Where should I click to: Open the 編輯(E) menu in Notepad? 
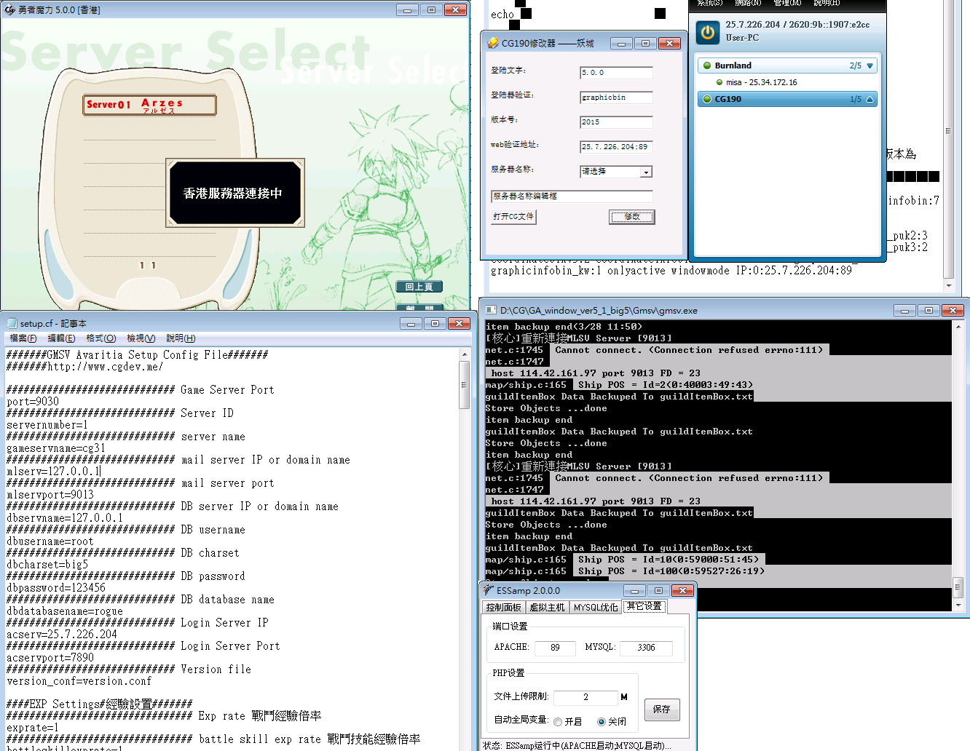[61, 338]
